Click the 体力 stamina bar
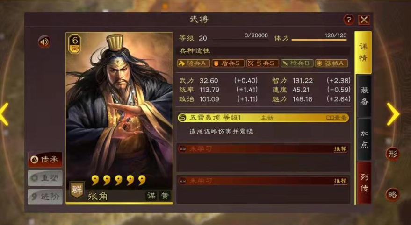The width and height of the screenshot is (411, 225). (x=319, y=40)
